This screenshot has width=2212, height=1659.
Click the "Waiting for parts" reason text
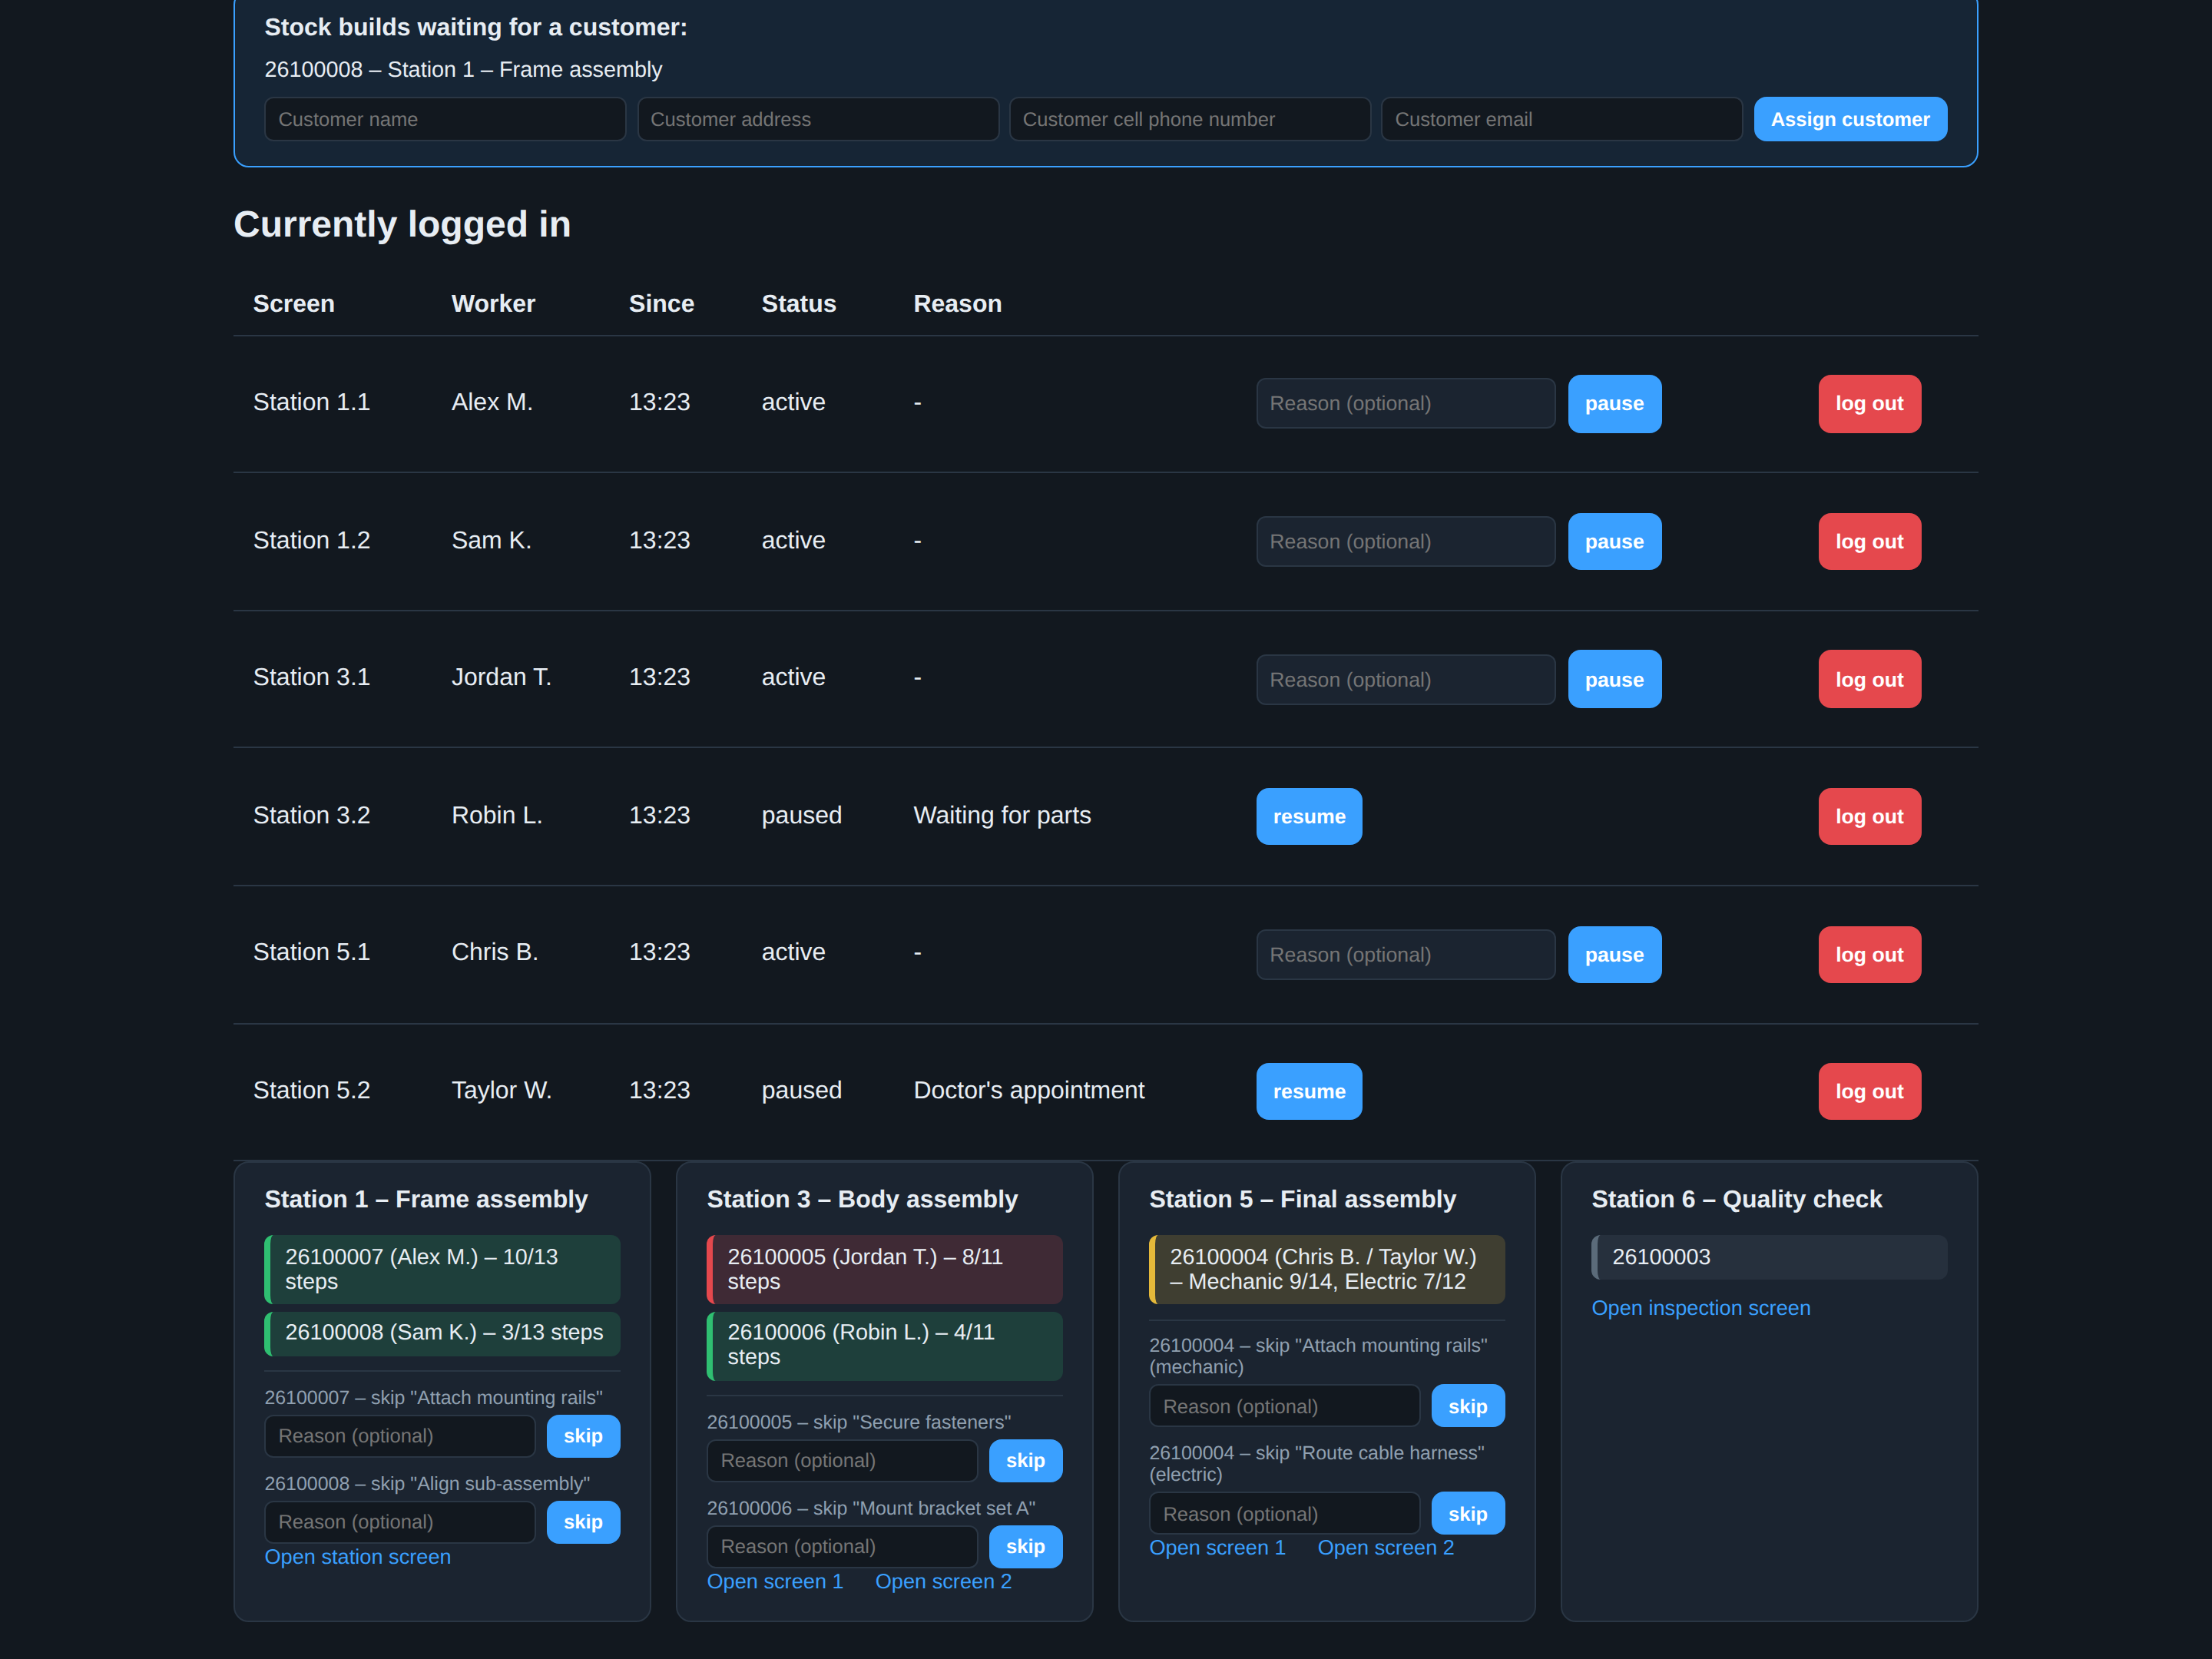[x=1002, y=815]
